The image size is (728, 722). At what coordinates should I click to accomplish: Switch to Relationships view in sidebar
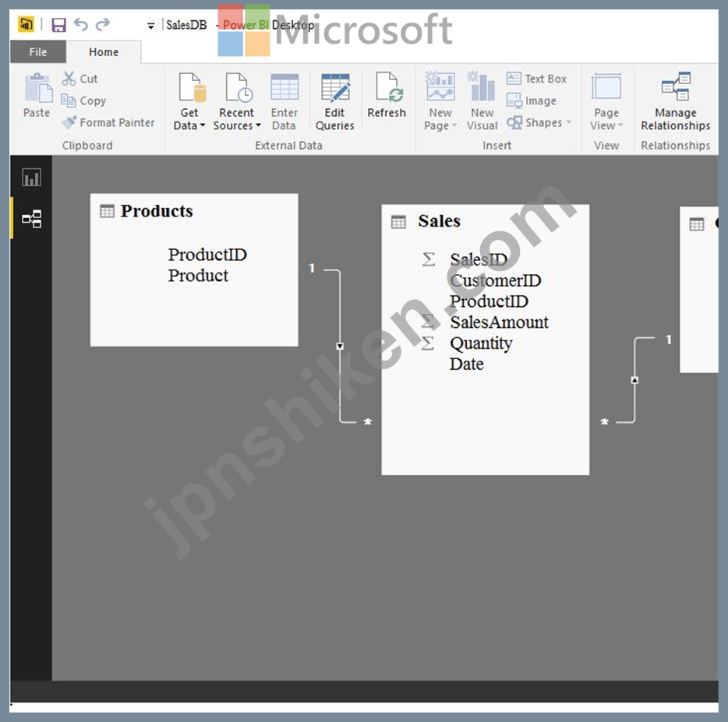coord(32,219)
